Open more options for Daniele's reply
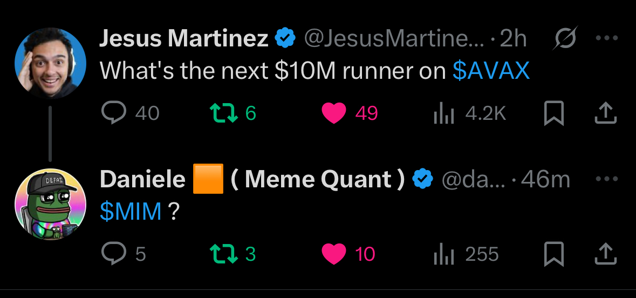 [x=606, y=179]
